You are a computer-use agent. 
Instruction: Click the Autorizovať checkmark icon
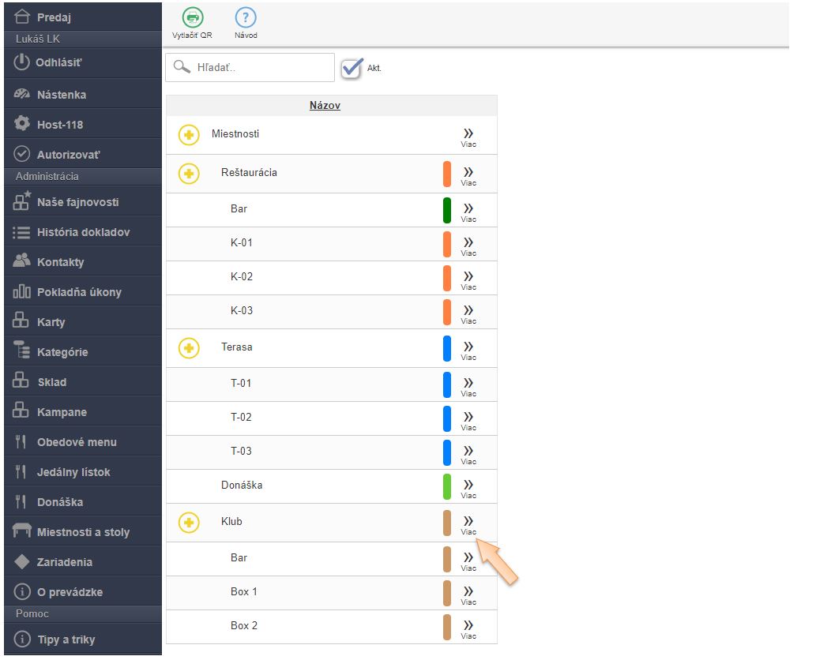point(22,155)
